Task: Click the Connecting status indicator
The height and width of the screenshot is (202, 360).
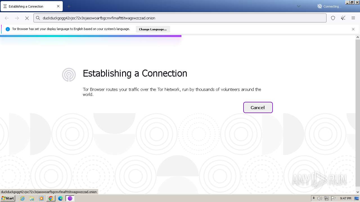Action: coord(329,6)
